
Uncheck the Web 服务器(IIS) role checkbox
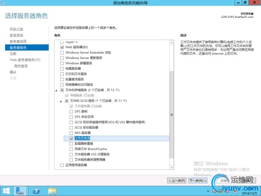[x=62, y=47]
